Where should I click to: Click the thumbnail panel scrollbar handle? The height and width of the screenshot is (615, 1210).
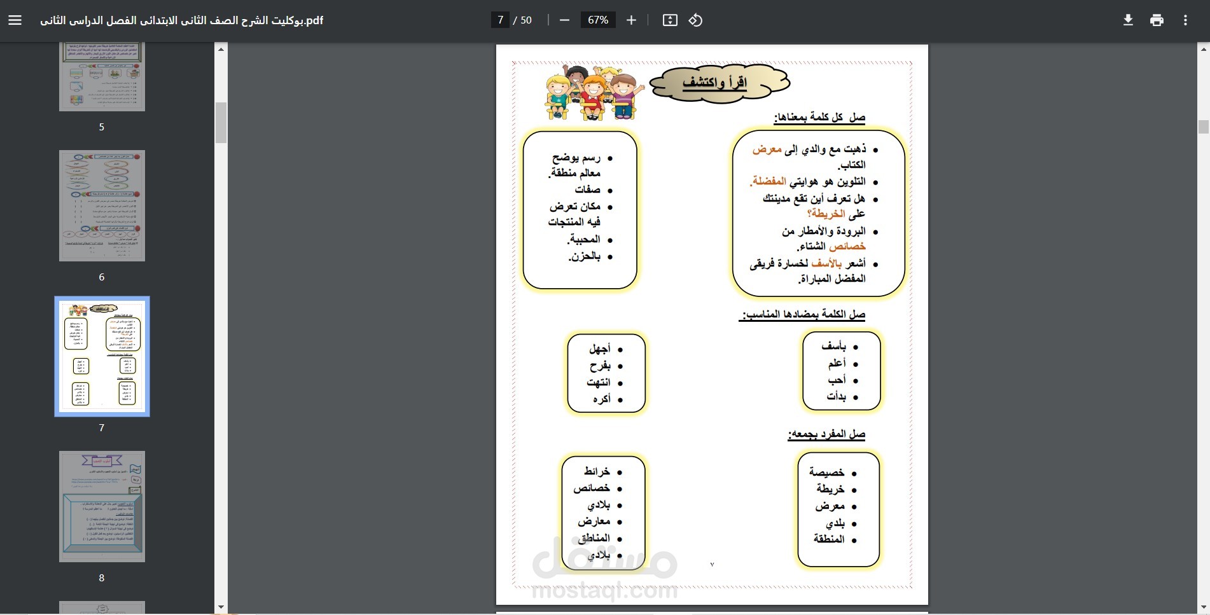(x=221, y=123)
